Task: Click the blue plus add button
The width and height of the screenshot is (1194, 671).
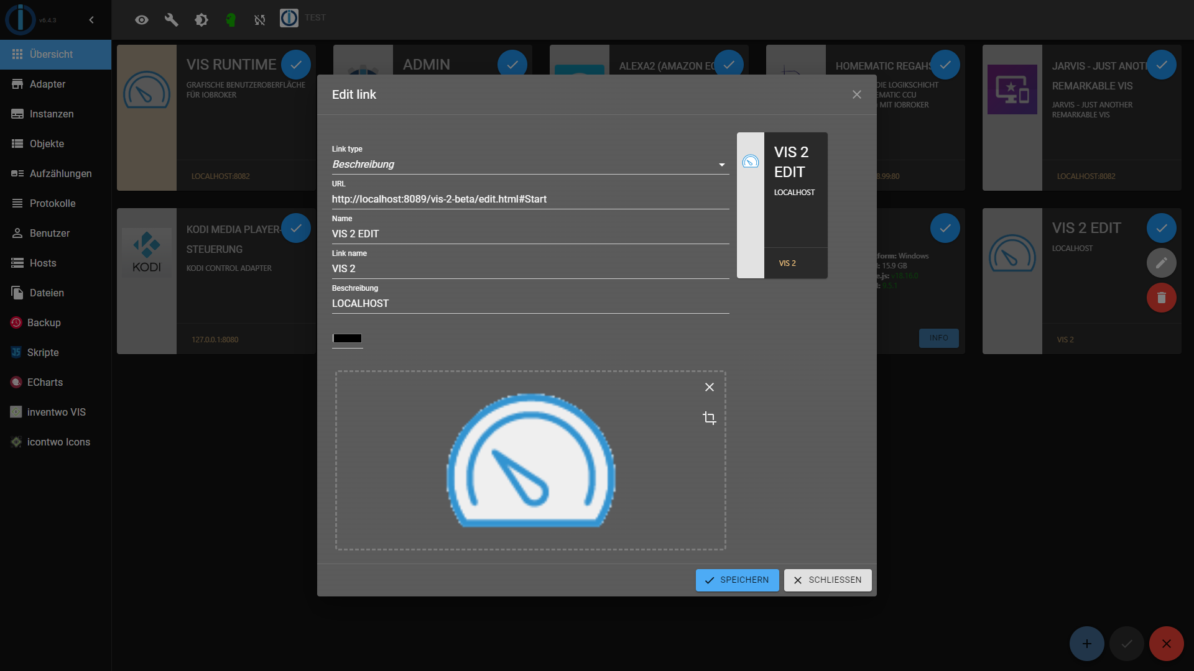Action: (x=1087, y=644)
